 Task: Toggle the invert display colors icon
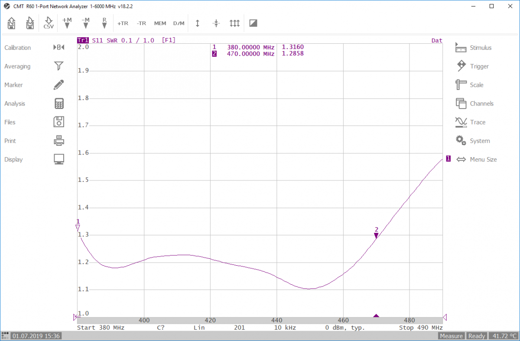(253, 23)
